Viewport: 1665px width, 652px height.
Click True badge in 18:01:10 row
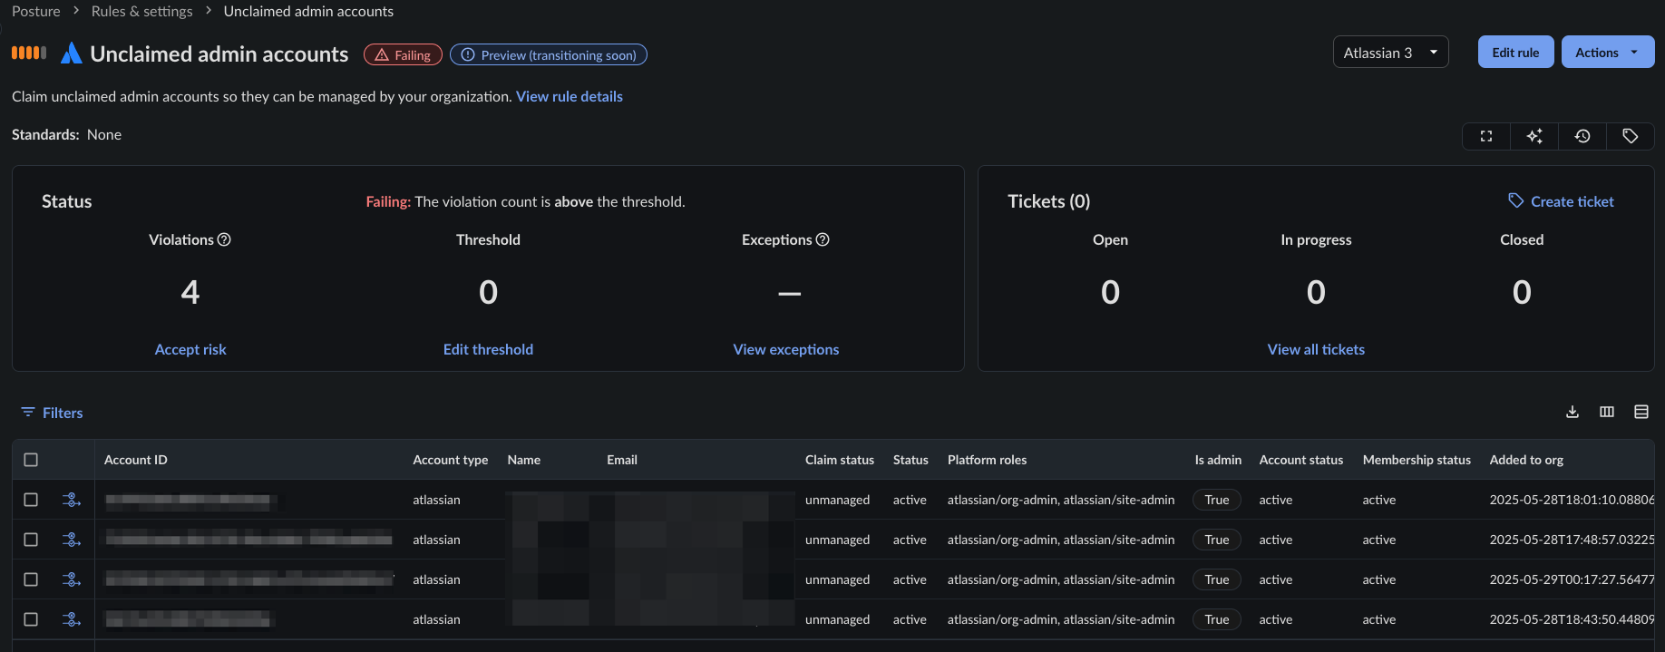click(1217, 500)
